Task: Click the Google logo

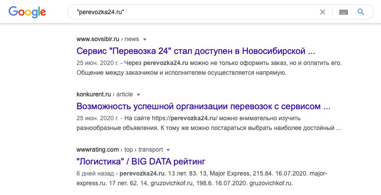Action: [x=27, y=12]
